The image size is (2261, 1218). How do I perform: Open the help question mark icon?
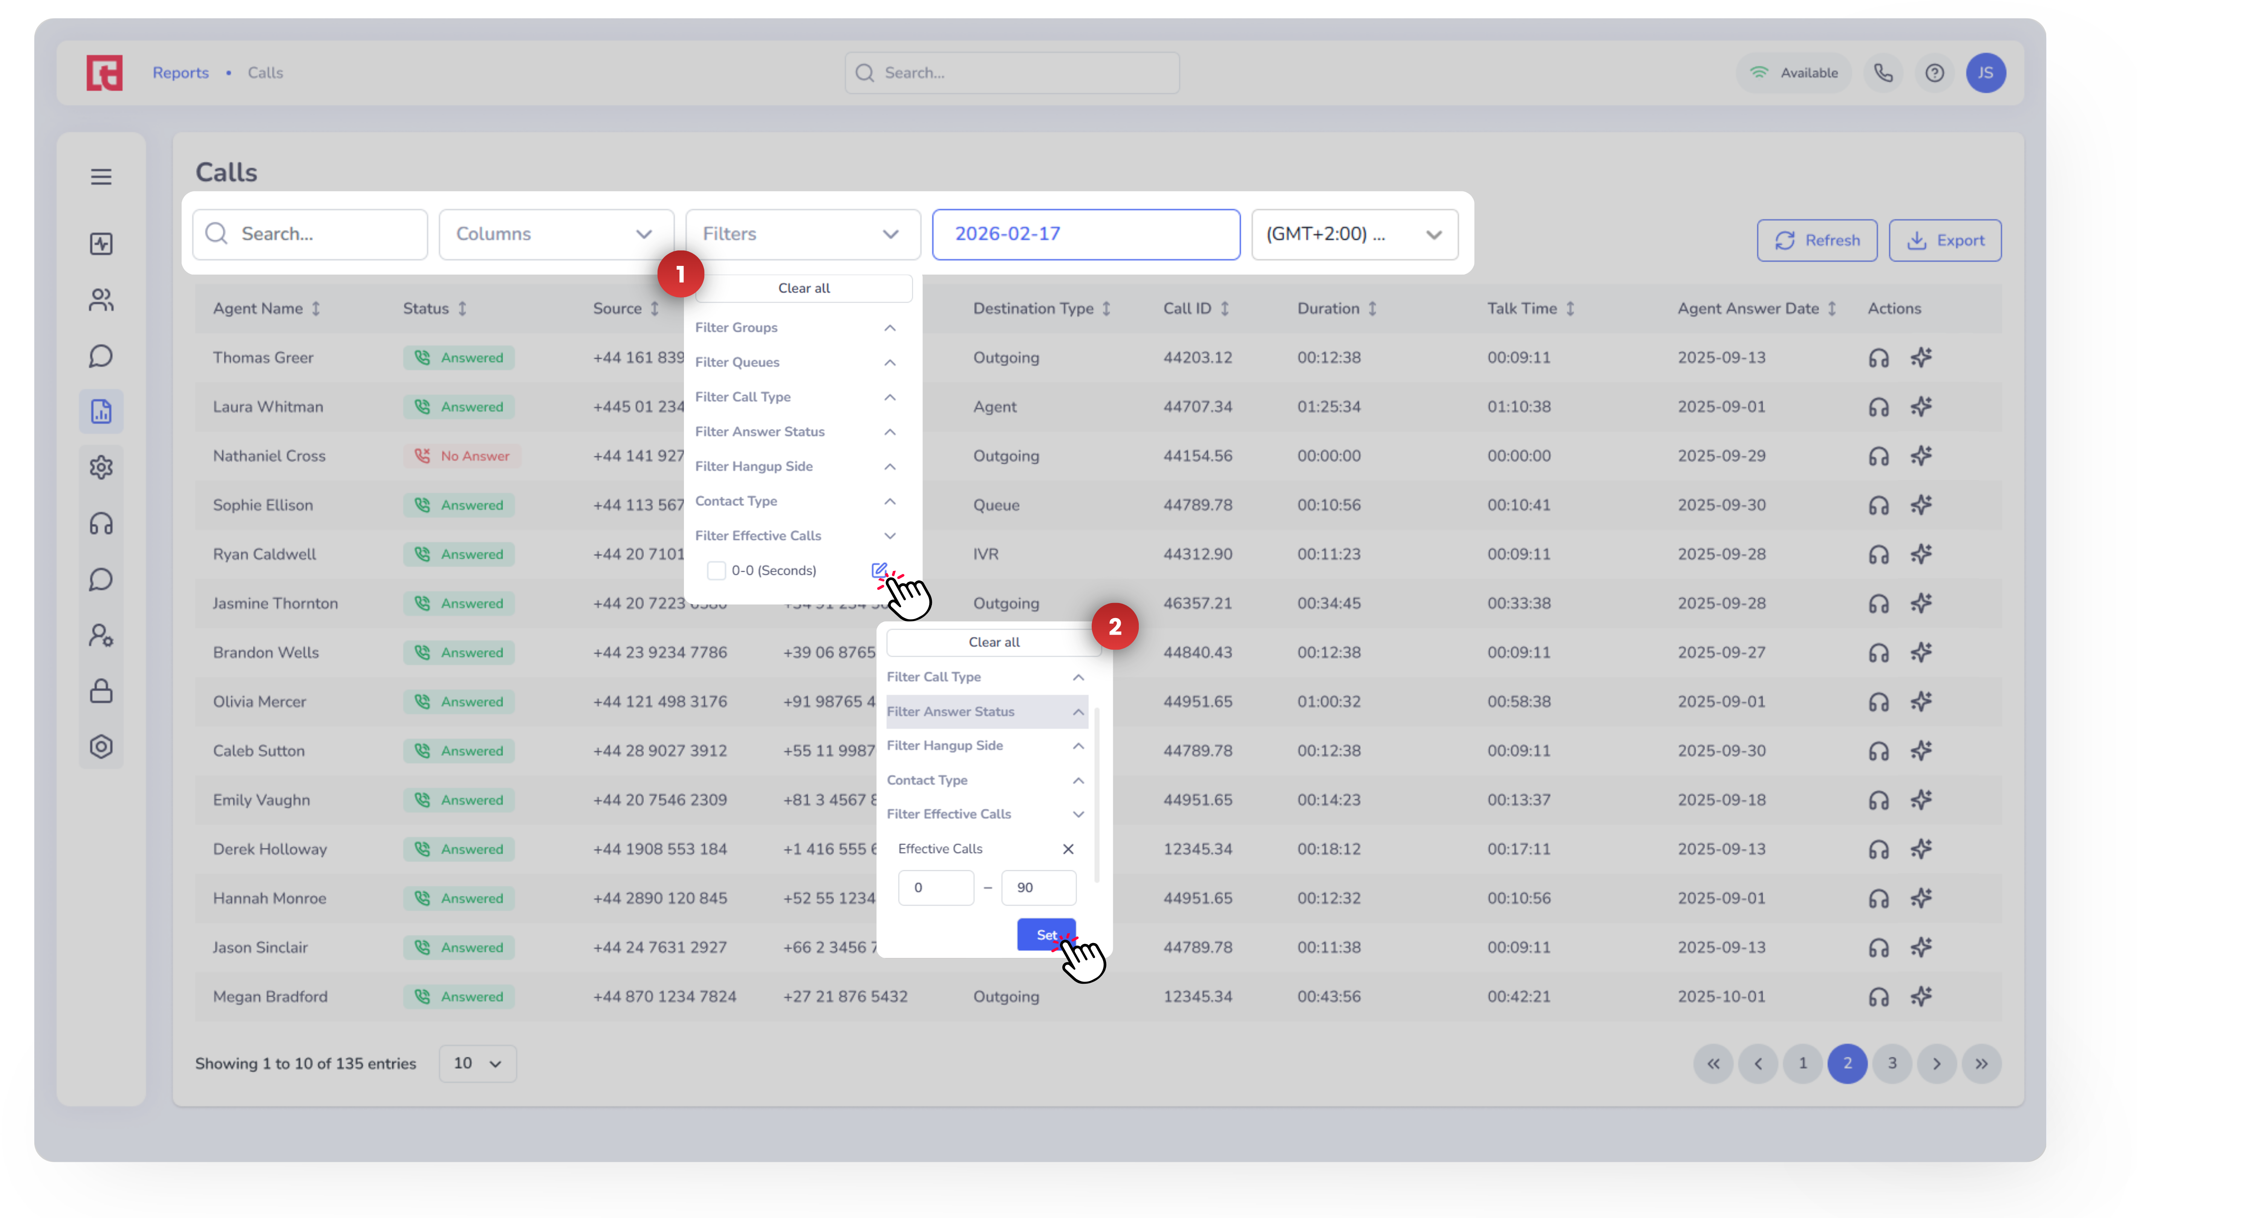[x=1935, y=73]
